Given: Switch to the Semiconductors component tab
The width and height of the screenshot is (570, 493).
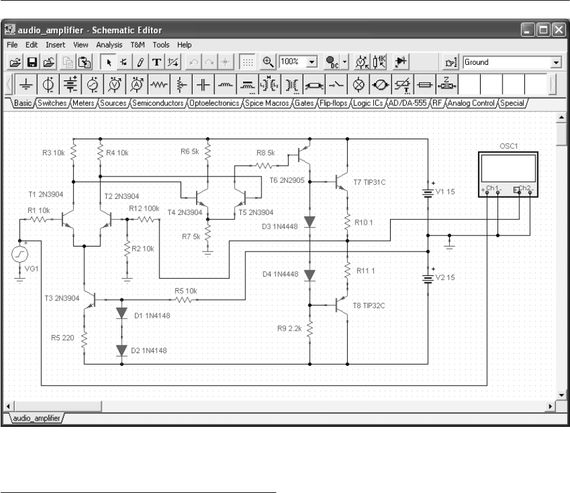Looking at the screenshot, I should pyautogui.click(x=158, y=103).
